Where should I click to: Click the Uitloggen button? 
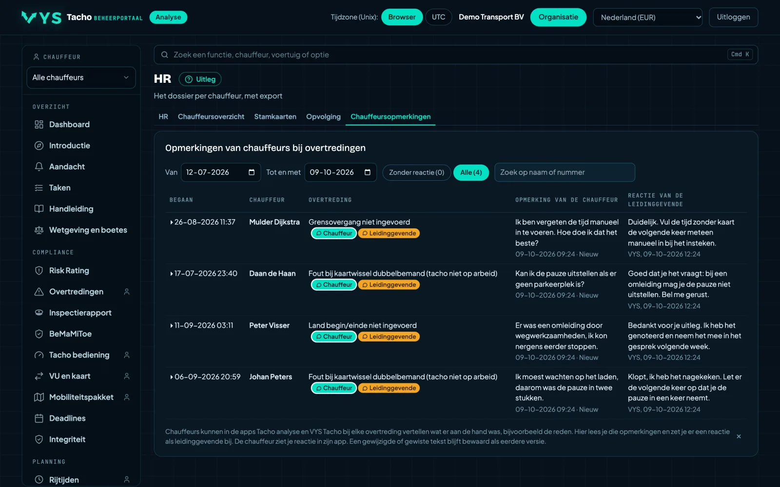coord(733,17)
